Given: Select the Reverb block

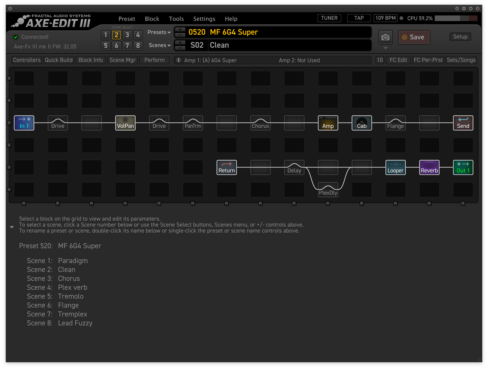Looking at the screenshot, I should pos(429,167).
